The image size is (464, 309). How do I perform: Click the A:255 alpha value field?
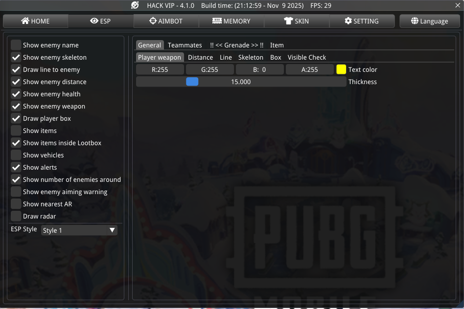[310, 69]
